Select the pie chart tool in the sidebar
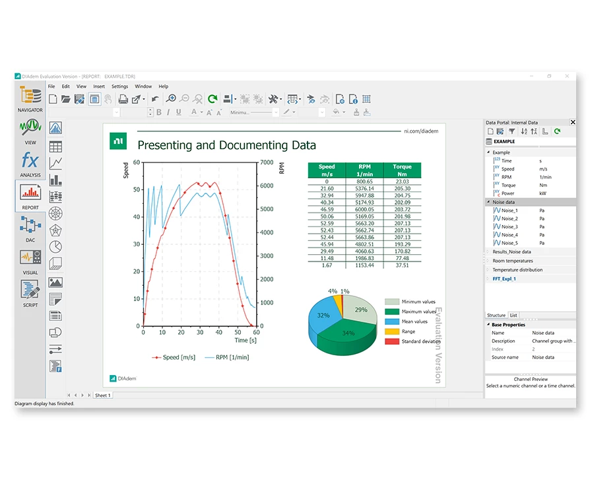This screenshot has width=590, height=480. tap(55, 246)
